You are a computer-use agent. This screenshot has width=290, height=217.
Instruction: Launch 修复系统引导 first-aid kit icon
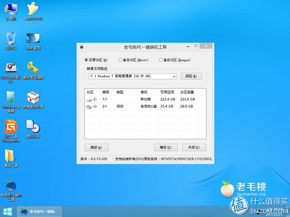point(33,100)
